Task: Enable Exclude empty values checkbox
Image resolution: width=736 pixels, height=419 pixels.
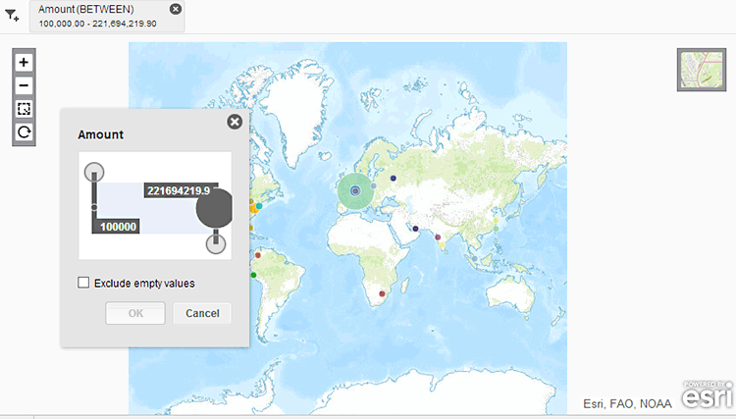Action: click(x=83, y=284)
